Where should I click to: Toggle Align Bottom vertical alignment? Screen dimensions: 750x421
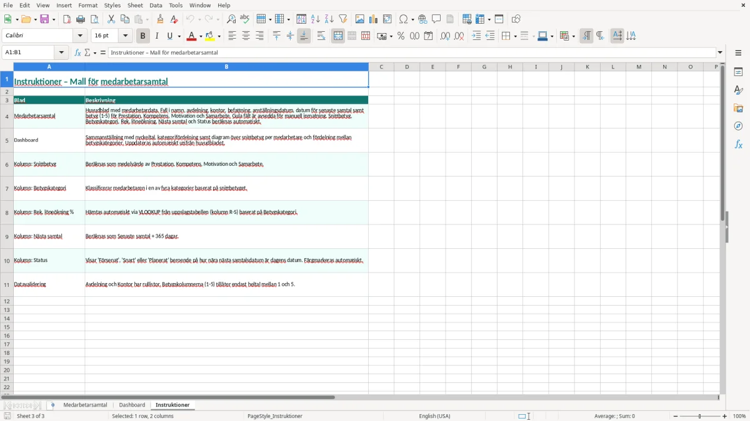coord(304,36)
